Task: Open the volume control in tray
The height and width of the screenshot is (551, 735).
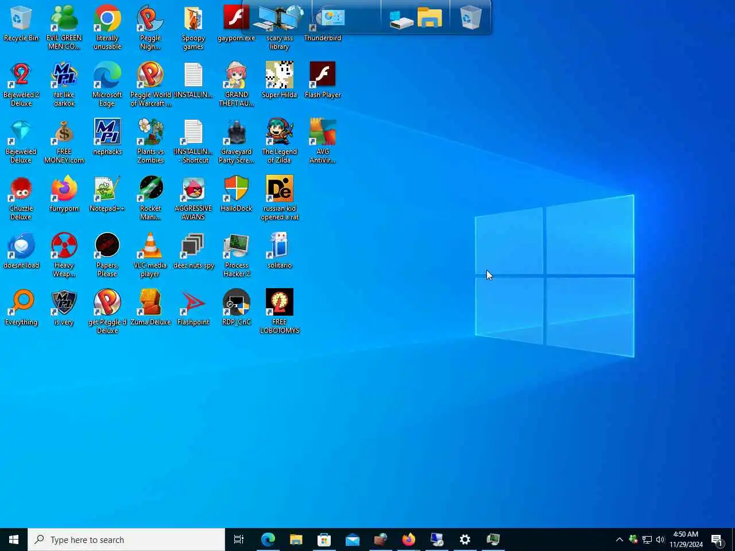Action: click(x=660, y=540)
